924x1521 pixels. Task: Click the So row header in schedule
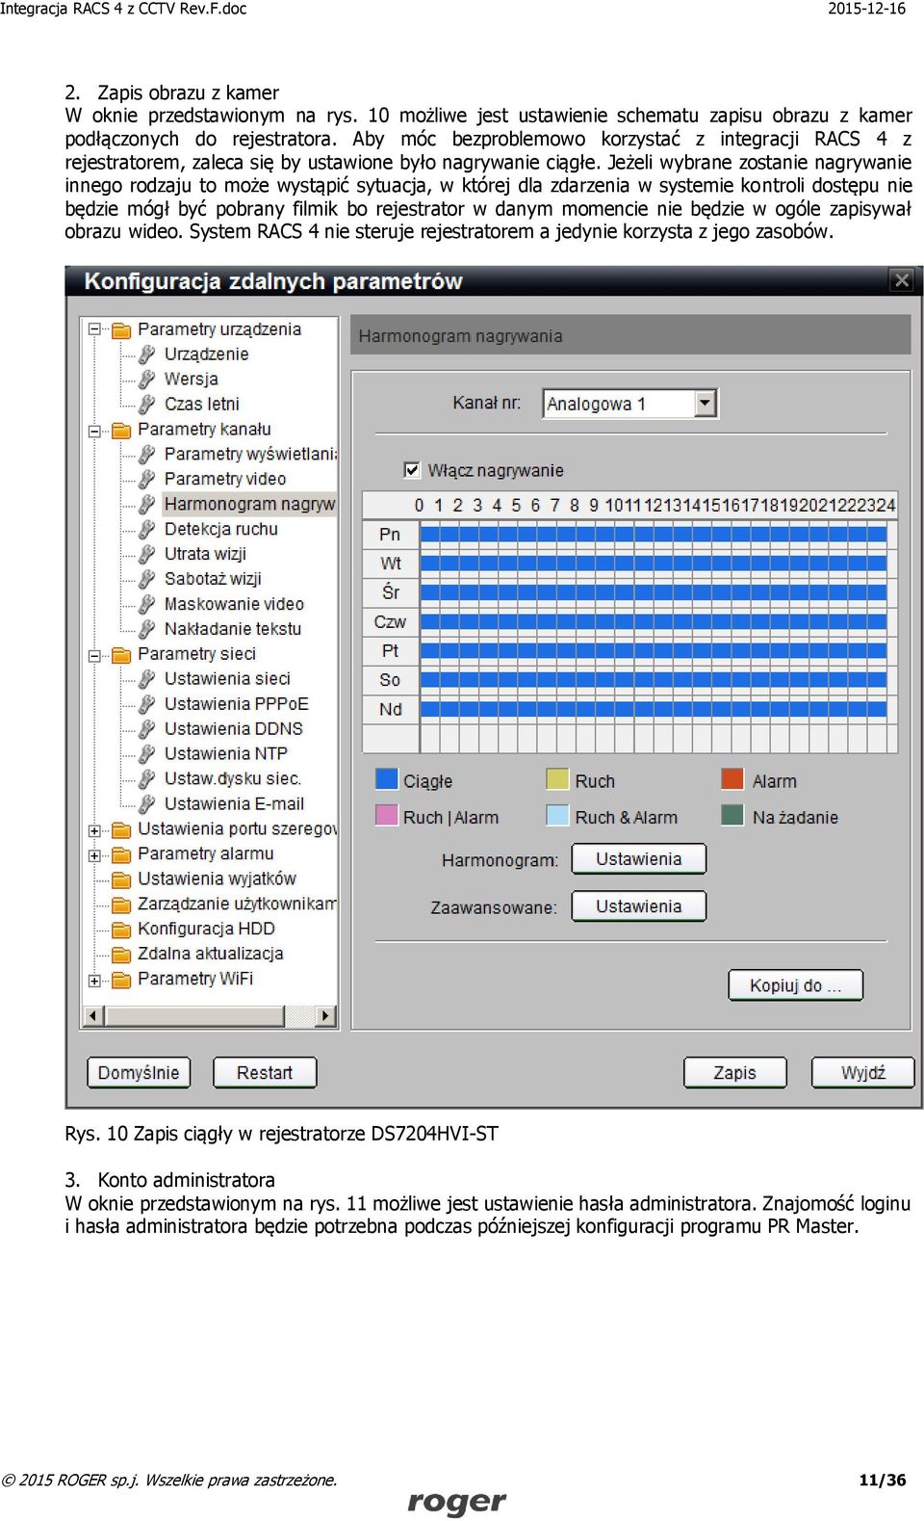390,680
